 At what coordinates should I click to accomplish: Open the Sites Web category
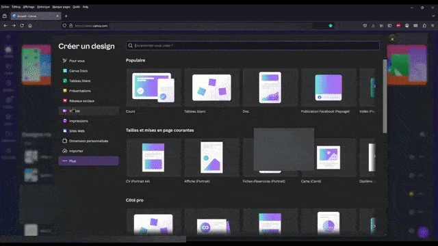88,131
